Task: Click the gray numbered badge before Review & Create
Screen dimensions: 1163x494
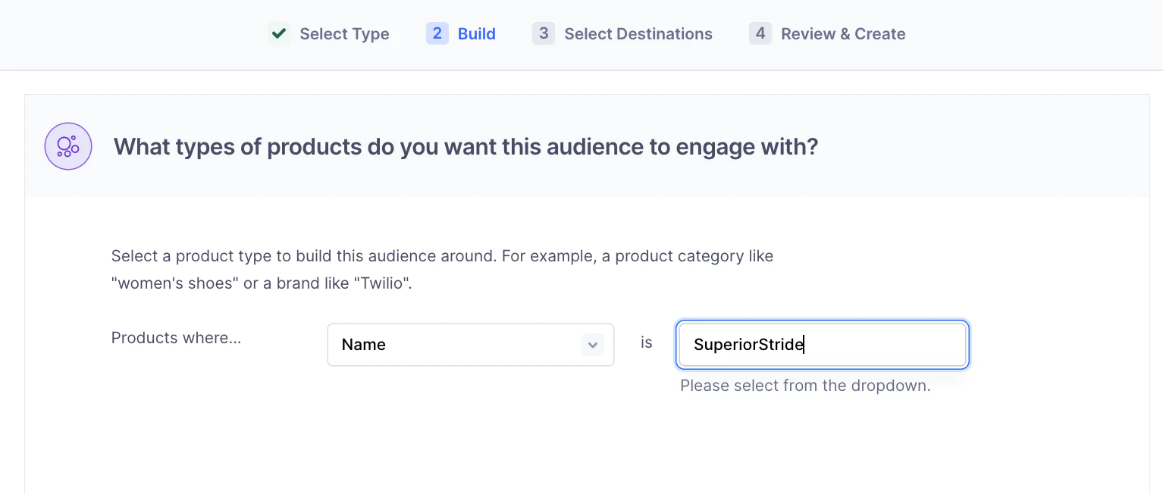Action: (760, 33)
